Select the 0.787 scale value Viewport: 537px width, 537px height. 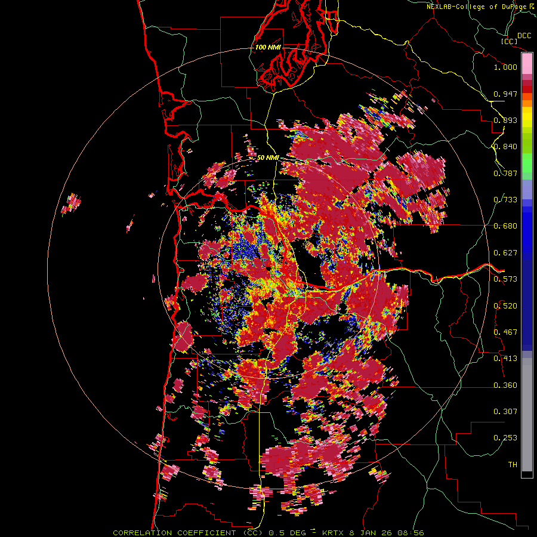click(x=505, y=173)
